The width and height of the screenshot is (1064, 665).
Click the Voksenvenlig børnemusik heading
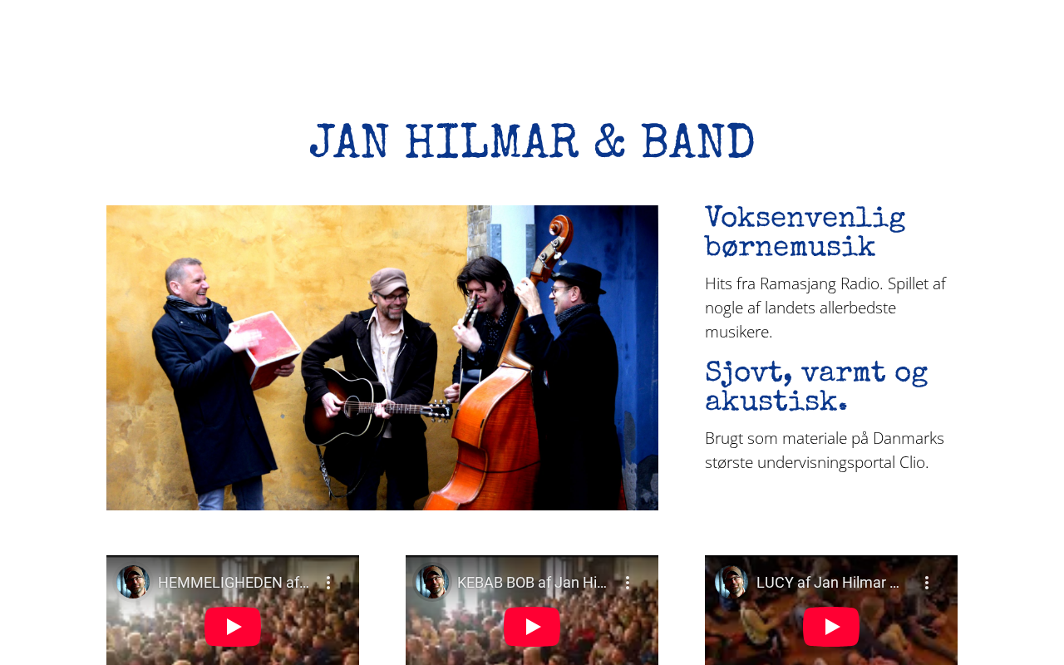coord(805,233)
